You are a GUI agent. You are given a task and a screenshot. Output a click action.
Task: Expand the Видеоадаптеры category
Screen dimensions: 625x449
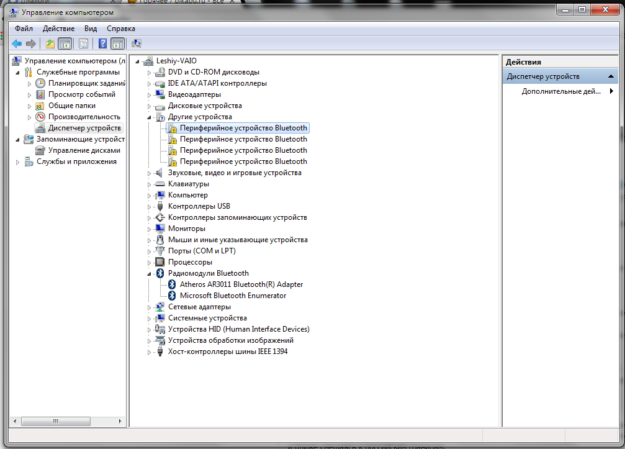[150, 94]
